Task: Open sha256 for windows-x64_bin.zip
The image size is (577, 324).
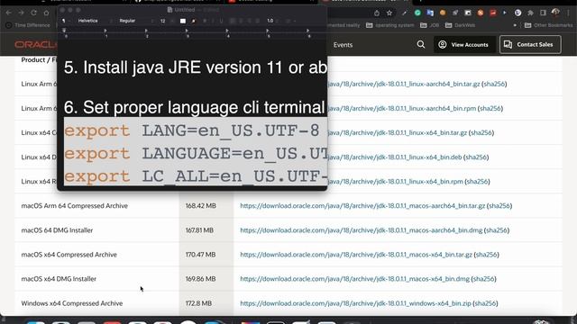Action: coord(485,303)
